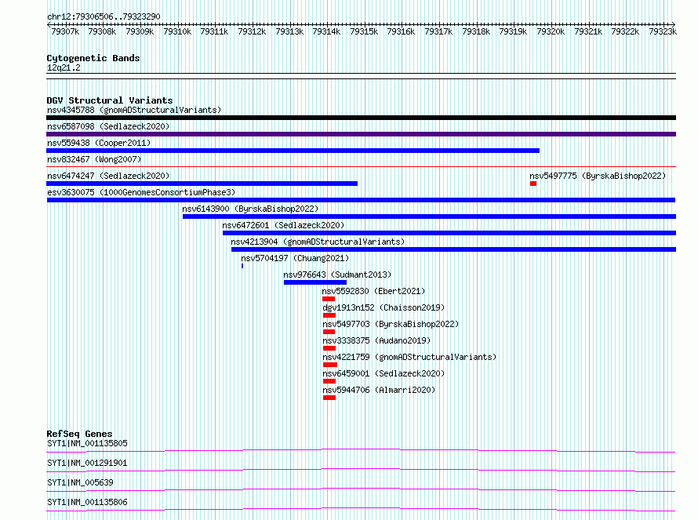
Task: Select red nsv4221759 variant marker
Action: [330, 365]
